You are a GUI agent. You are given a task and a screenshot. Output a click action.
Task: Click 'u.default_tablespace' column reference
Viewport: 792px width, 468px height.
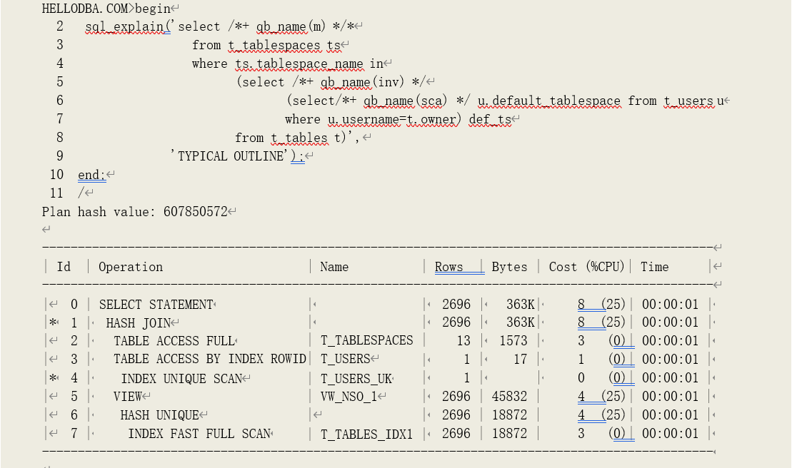point(549,101)
